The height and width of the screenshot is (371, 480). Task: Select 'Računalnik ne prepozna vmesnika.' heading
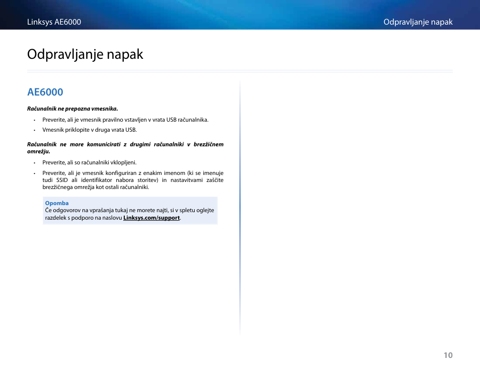[x=72, y=109]
